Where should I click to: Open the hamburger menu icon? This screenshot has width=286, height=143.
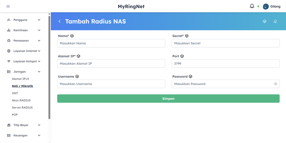pyautogui.click(x=8, y=6)
